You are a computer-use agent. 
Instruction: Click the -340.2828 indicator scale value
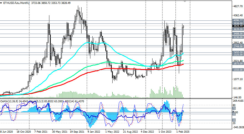(x=238, y=127)
